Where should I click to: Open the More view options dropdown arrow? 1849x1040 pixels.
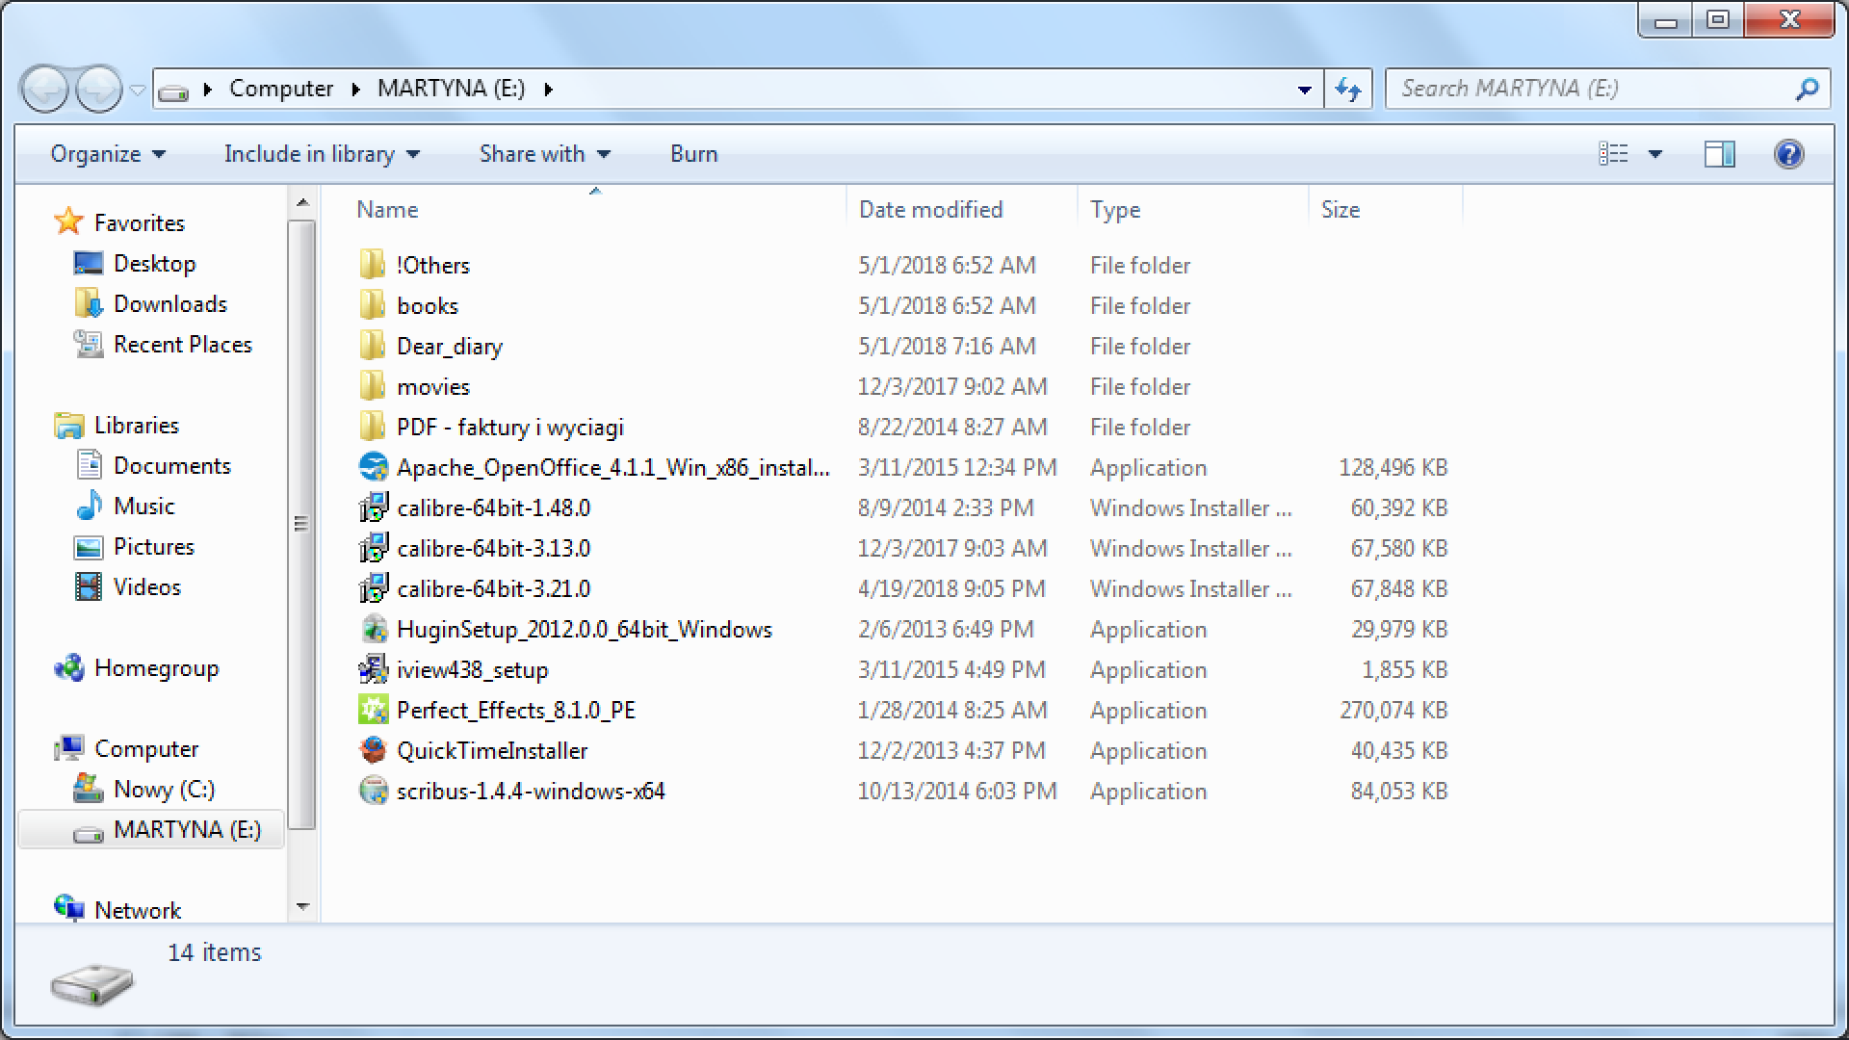[1655, 154]
